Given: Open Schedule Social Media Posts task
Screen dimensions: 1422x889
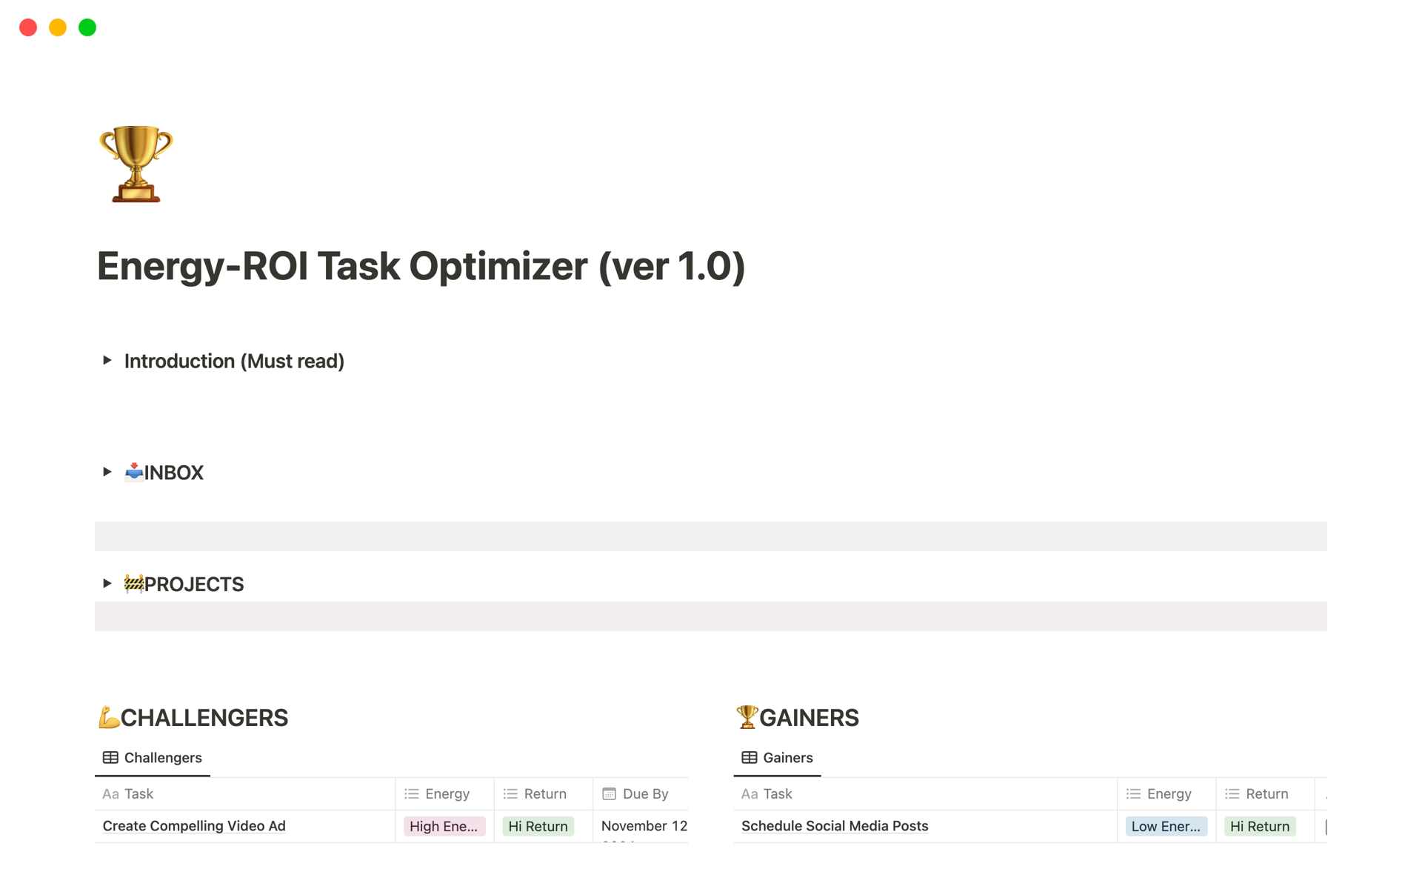Looking at the screenshot, I should click(835, 826).
